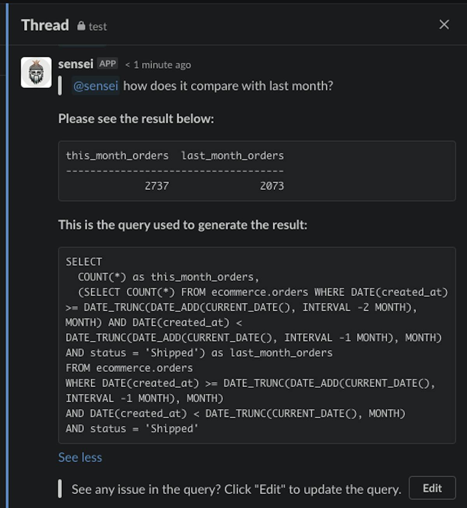Open the '1 minute ago' timestamp
467x508 pixels.
[x=162, y=65]
